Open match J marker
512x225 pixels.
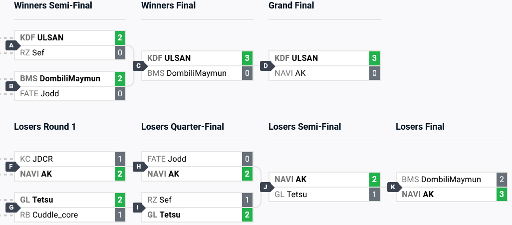pyautogui.click(x=266, y=187)
